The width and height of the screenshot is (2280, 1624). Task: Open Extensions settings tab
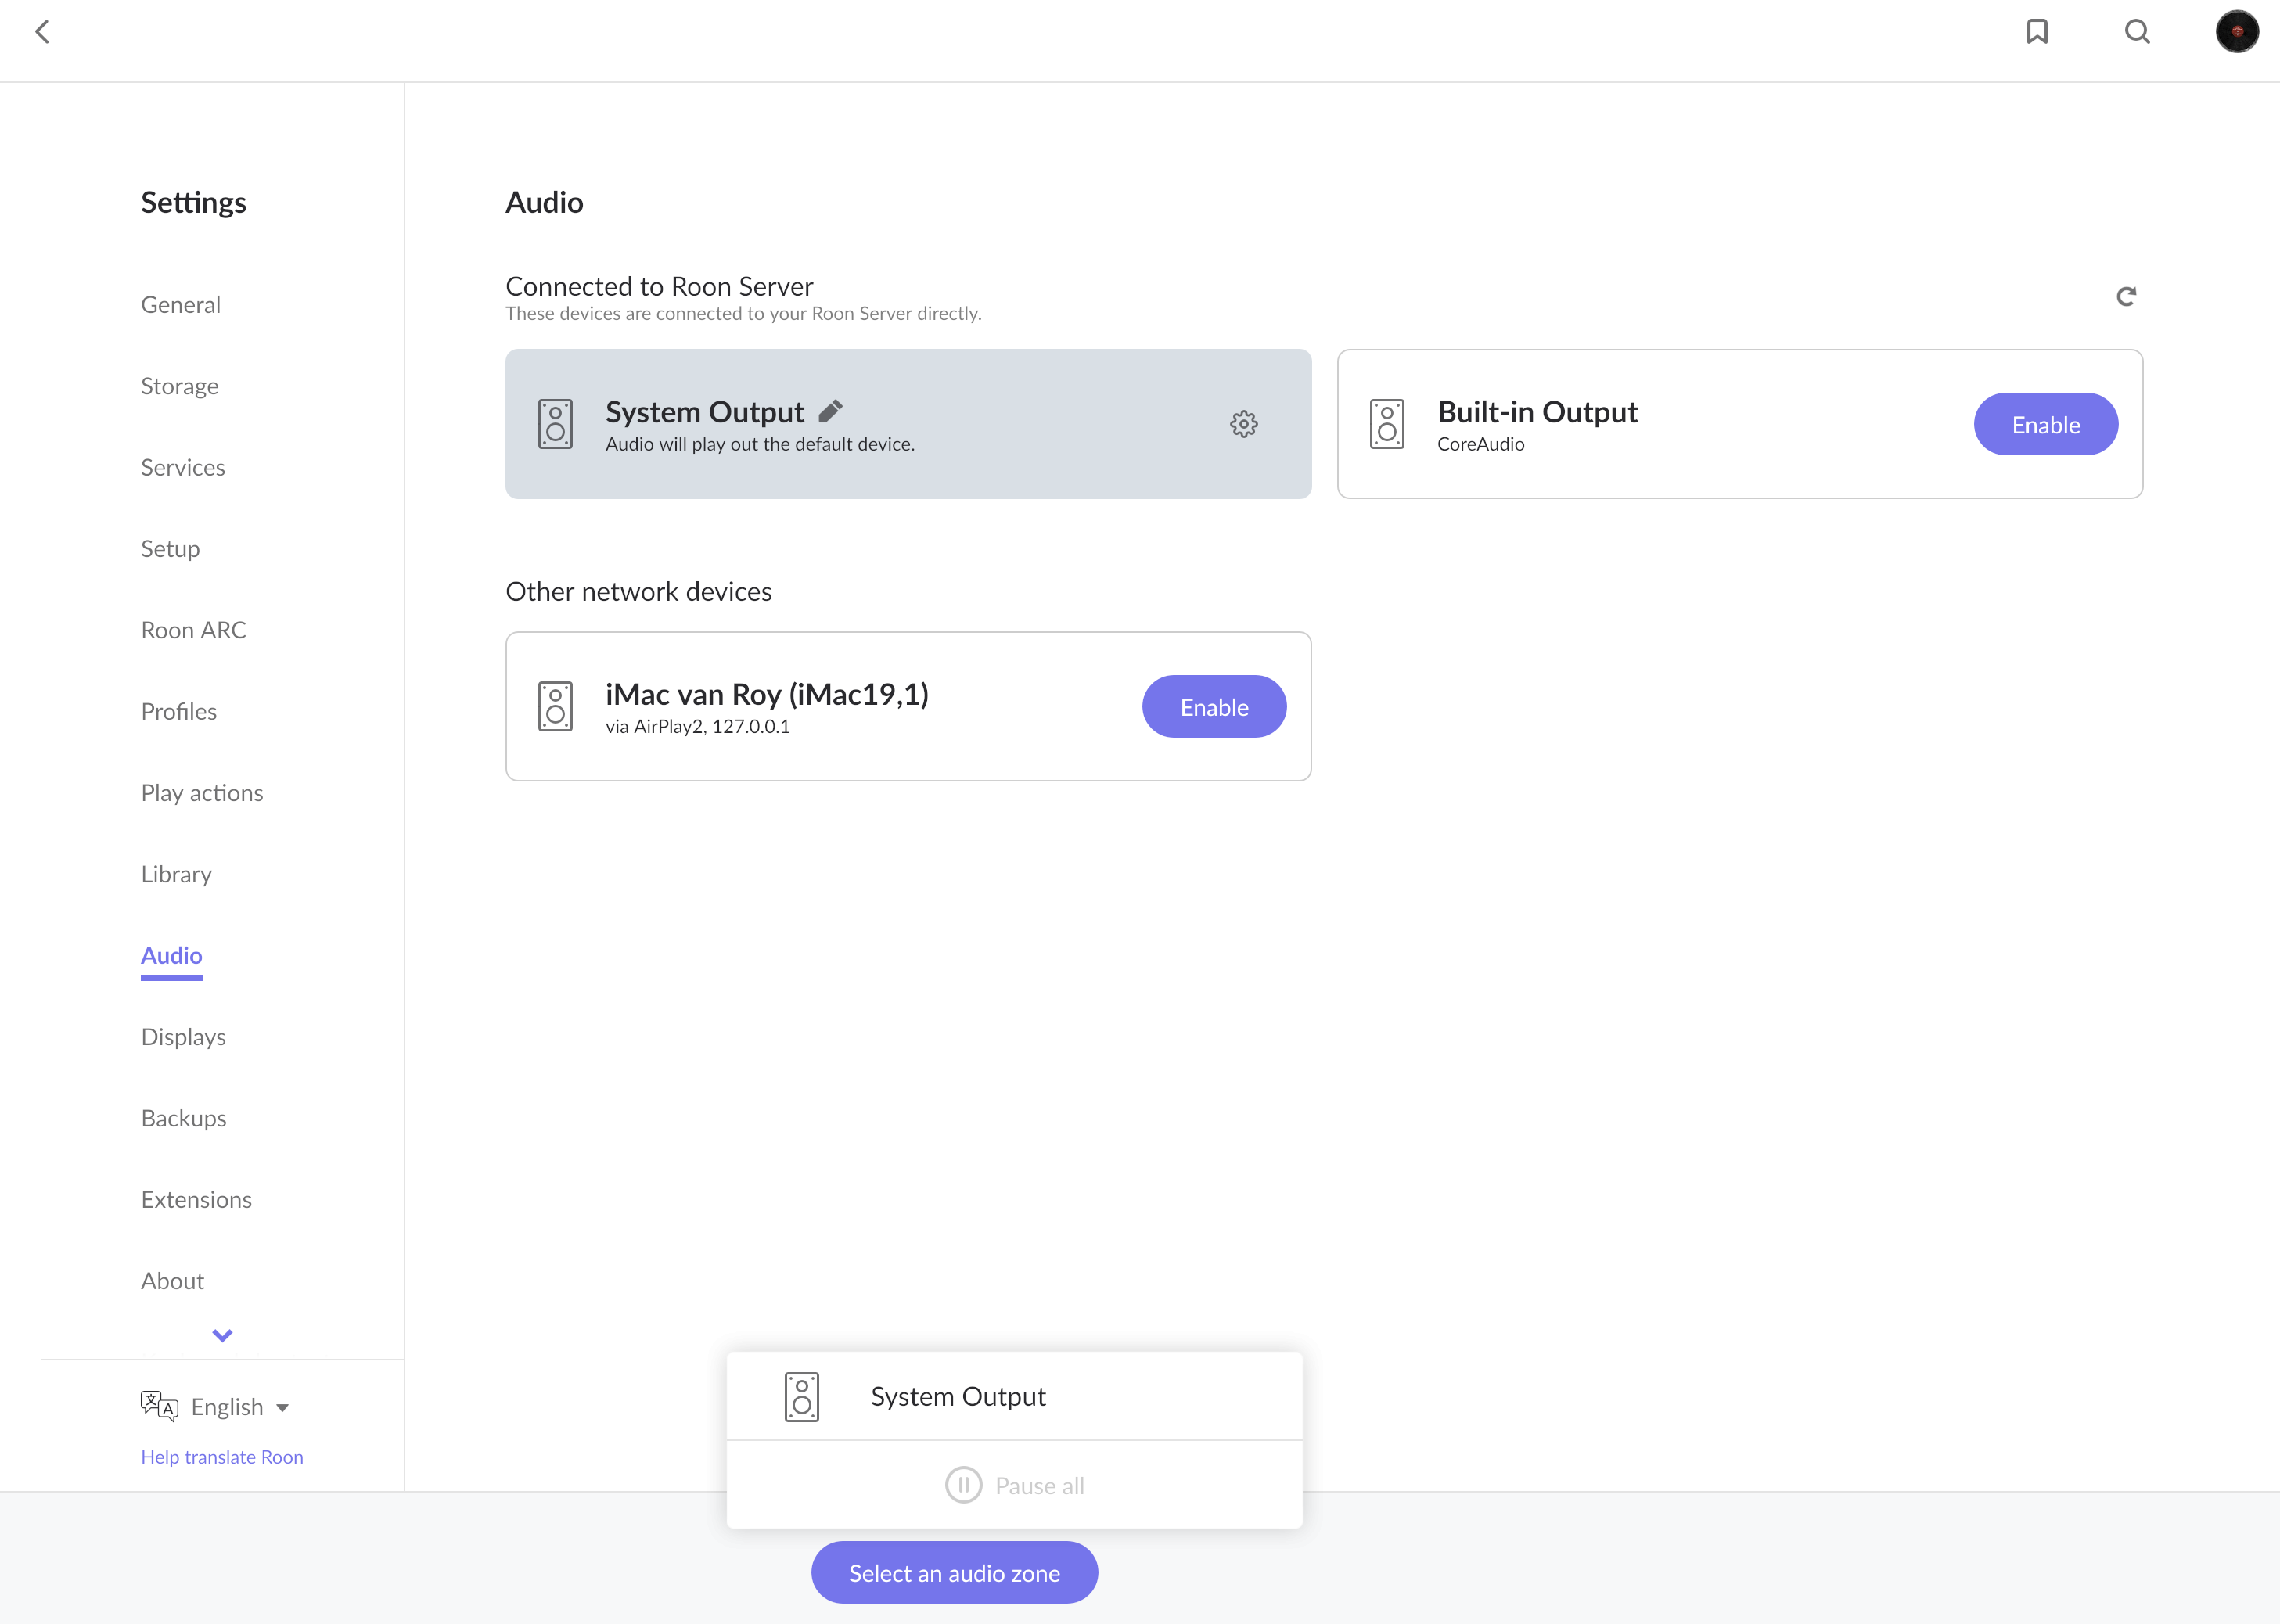[196, 1199]
